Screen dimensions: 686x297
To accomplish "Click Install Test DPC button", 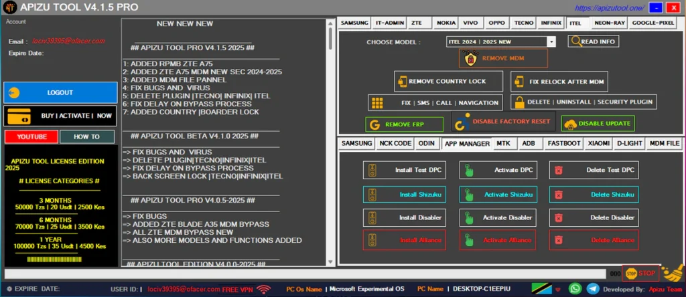I will (x=405, y=170).
